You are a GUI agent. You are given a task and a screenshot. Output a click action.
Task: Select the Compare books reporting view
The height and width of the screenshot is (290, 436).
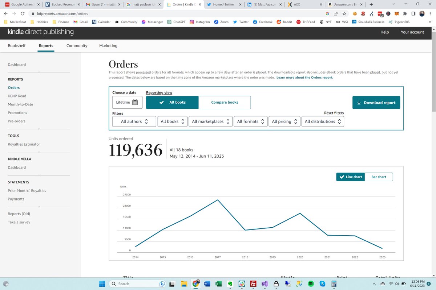click(x=225, y=102)
